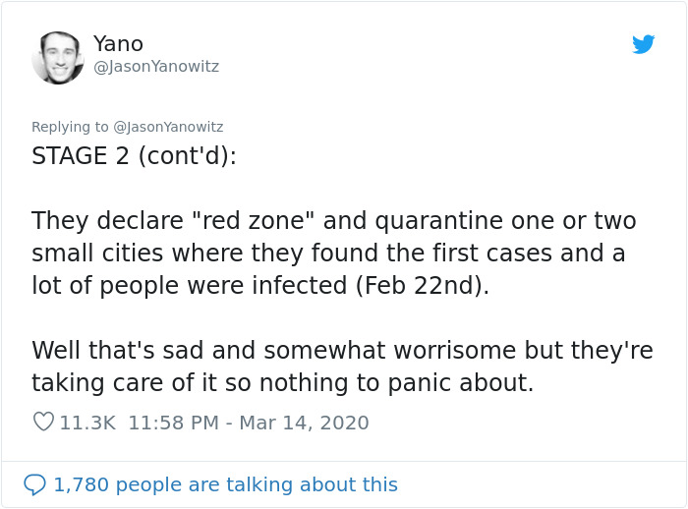Like the tweet with the heart icon
The height and width of the screenshot is (509, 688).
[x=43, y=423]
